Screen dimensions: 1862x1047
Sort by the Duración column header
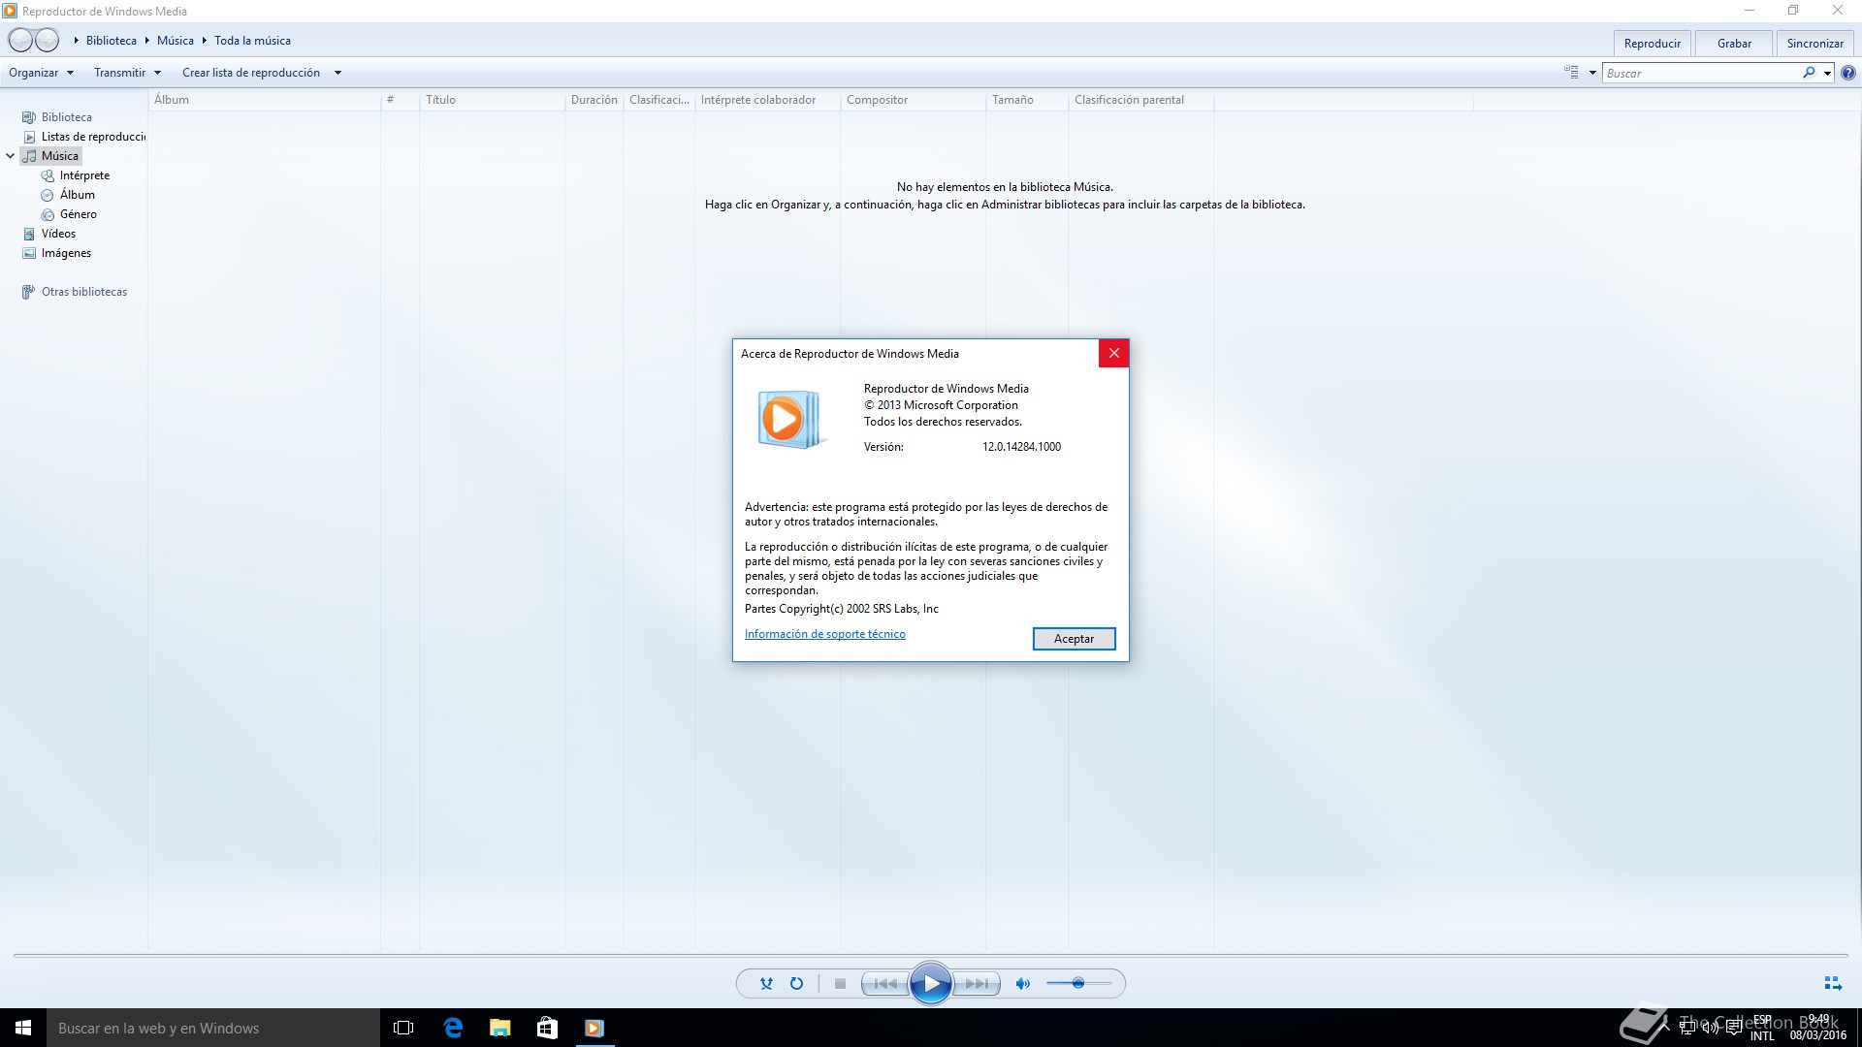point(594,100)
